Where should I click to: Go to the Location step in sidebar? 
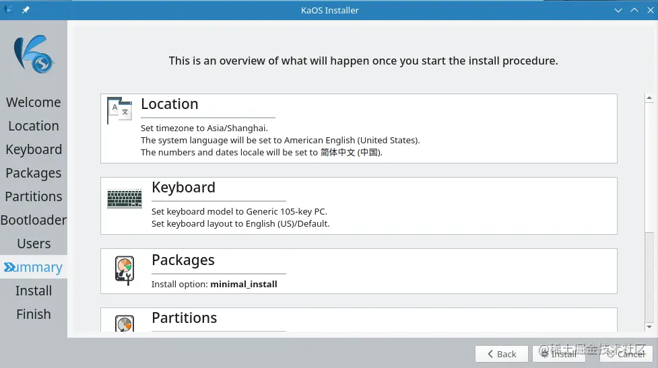[34, 126]
